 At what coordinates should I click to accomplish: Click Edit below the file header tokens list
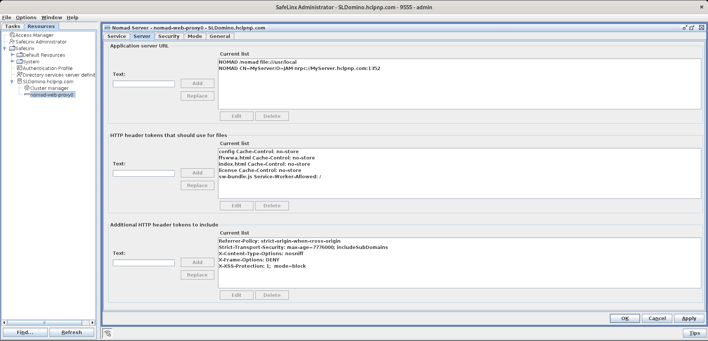(x=236, y=205)
